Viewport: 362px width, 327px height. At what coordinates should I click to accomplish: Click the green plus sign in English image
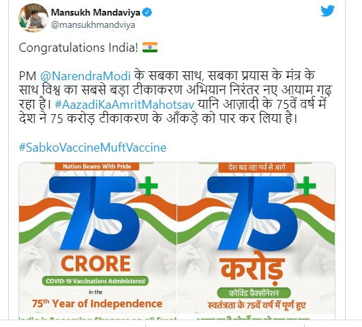tap(148, 186)
